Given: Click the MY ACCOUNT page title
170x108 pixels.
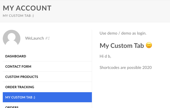Looking at the screenshot, I should (x=27, y=8).
